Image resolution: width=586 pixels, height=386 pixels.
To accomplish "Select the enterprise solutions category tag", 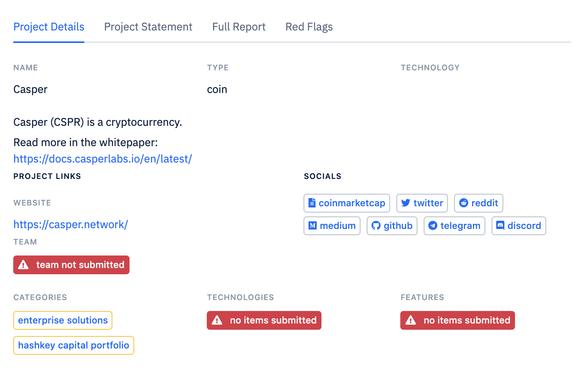I will tap(63, 320).
